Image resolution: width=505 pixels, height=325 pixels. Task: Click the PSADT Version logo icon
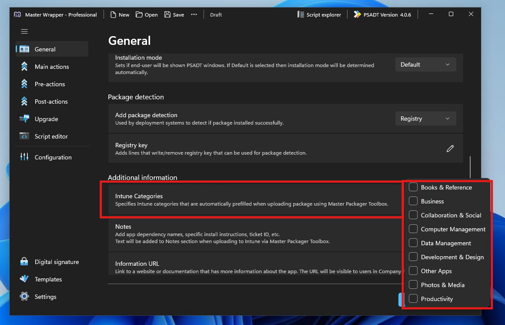click(357, 14)
